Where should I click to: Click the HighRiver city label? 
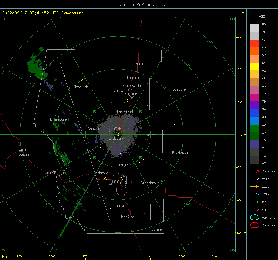click(x=128, y=217)
